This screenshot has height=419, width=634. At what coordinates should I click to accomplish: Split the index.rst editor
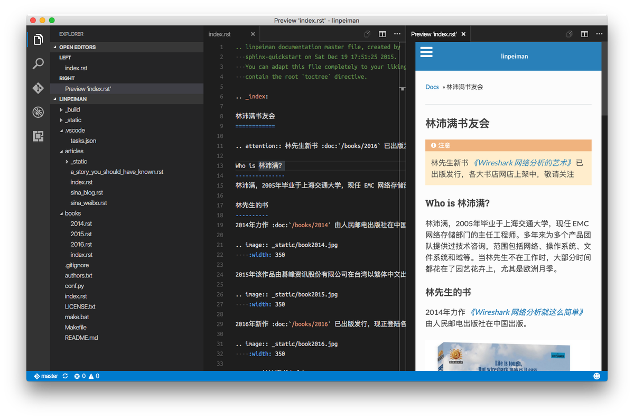point(382,33)
